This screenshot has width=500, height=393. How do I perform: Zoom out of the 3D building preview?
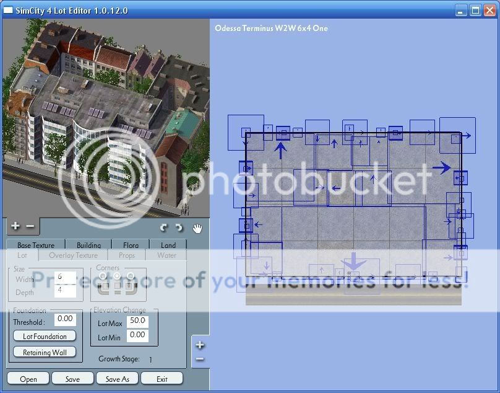30,226
